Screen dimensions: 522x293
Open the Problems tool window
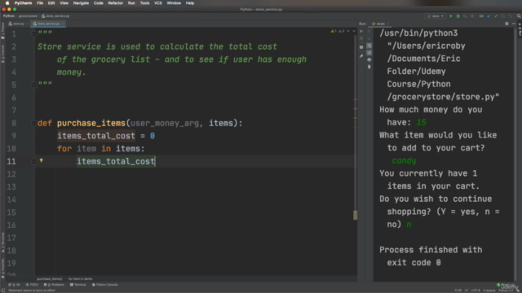[x=54, y=285]
